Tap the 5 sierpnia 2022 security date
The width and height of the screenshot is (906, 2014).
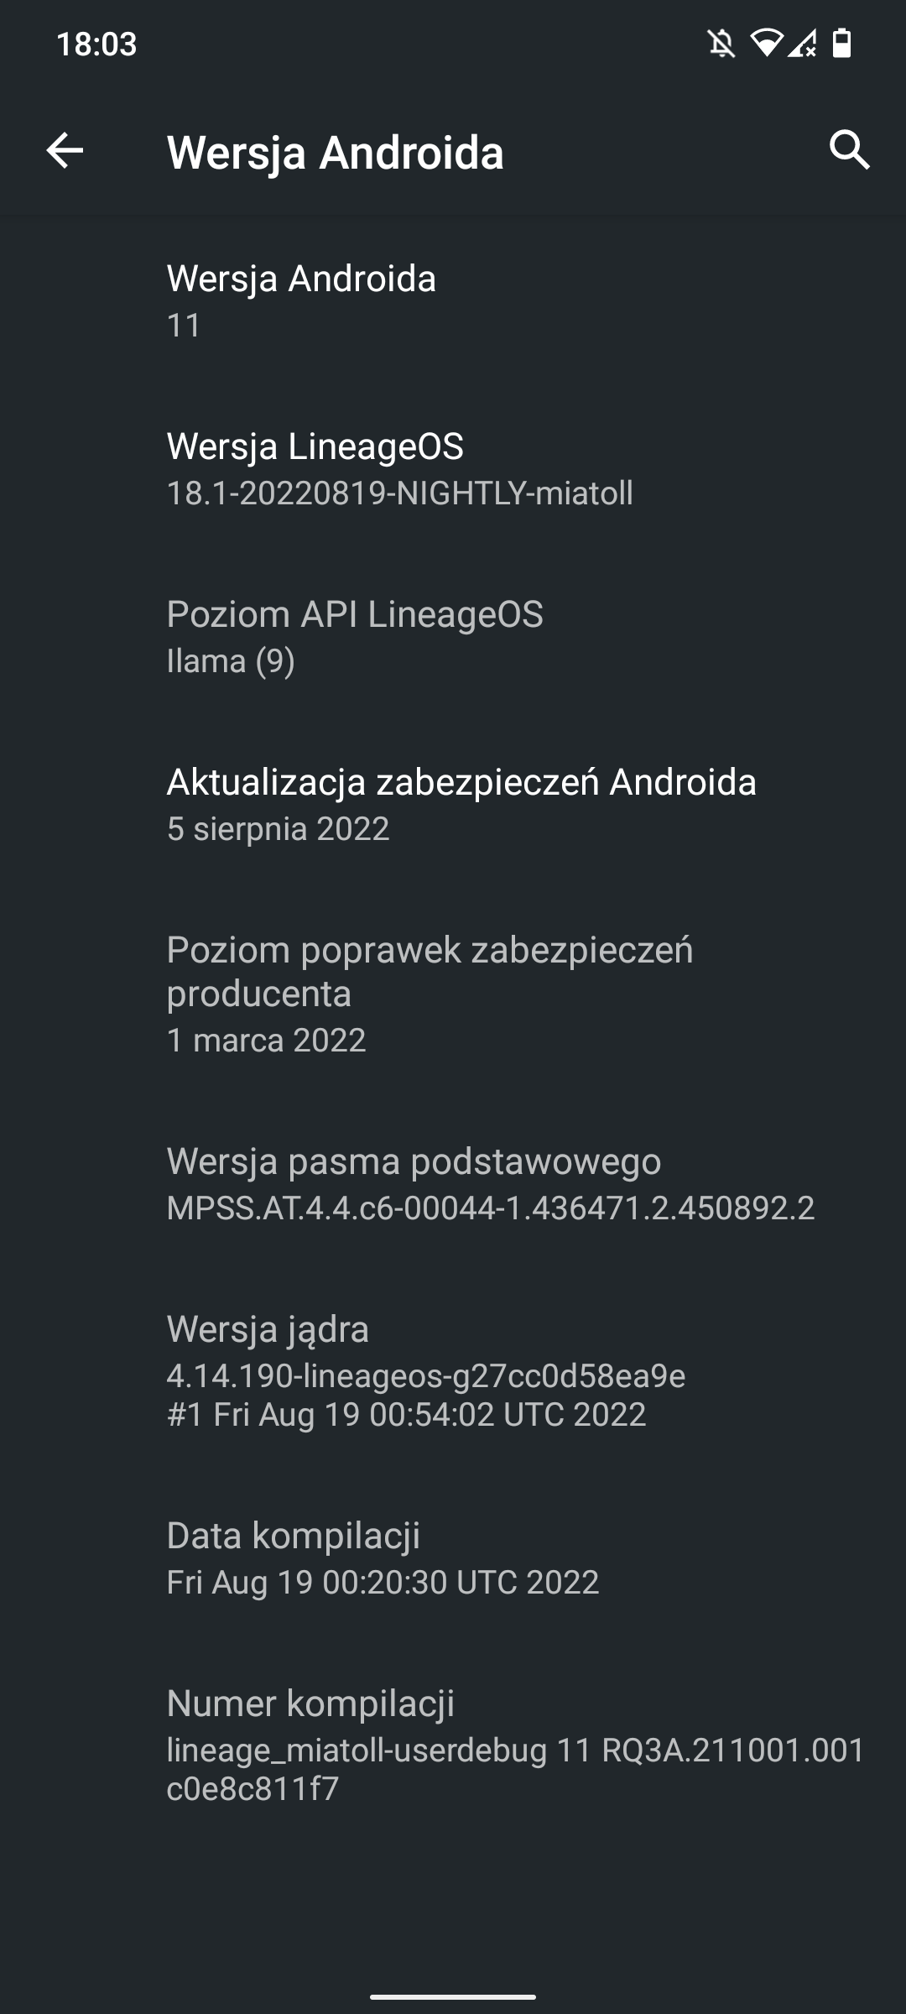click(279, 829)
